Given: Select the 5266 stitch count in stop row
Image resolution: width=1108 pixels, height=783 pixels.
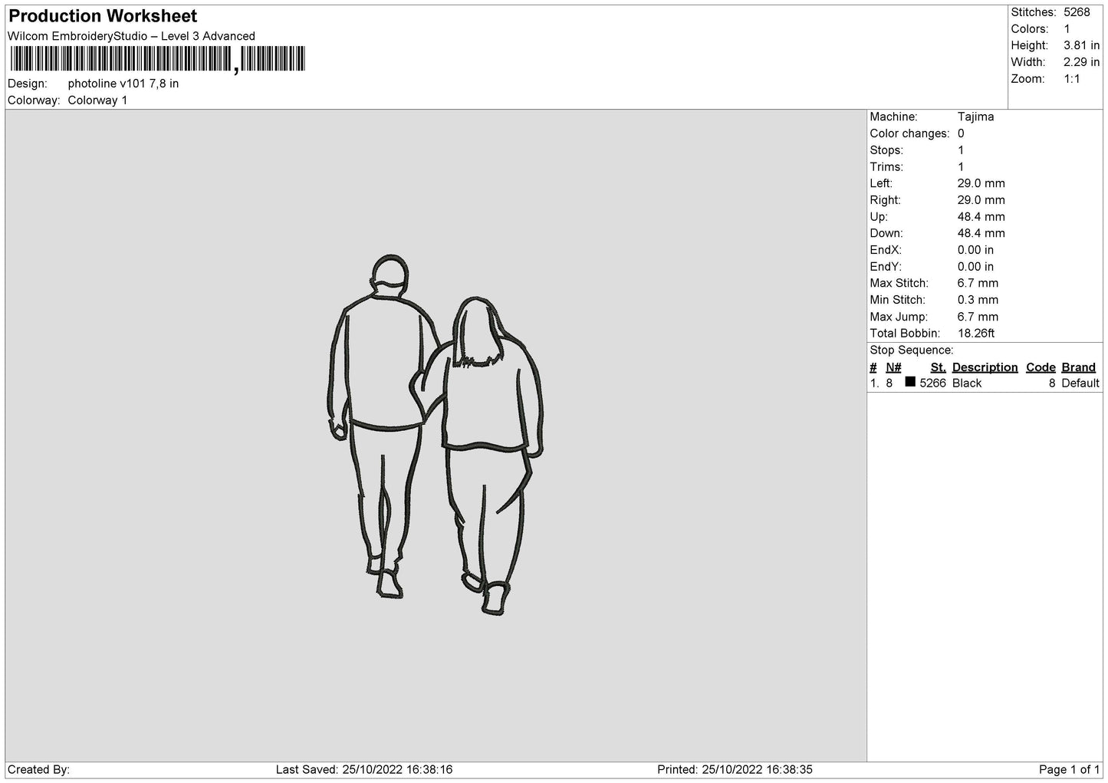Looking at the screenshot, I should tap(932, 383).
